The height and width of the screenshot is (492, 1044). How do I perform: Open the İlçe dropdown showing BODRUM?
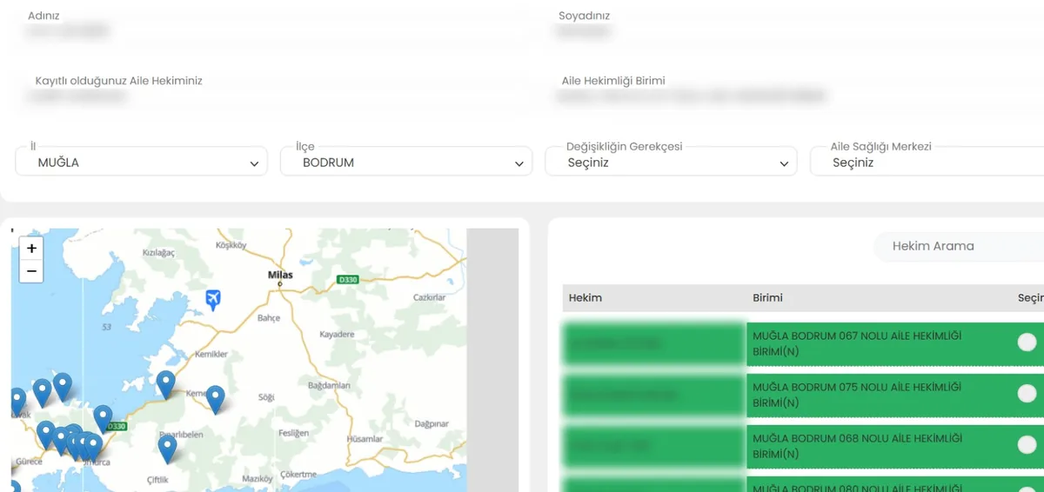point(405,162)
